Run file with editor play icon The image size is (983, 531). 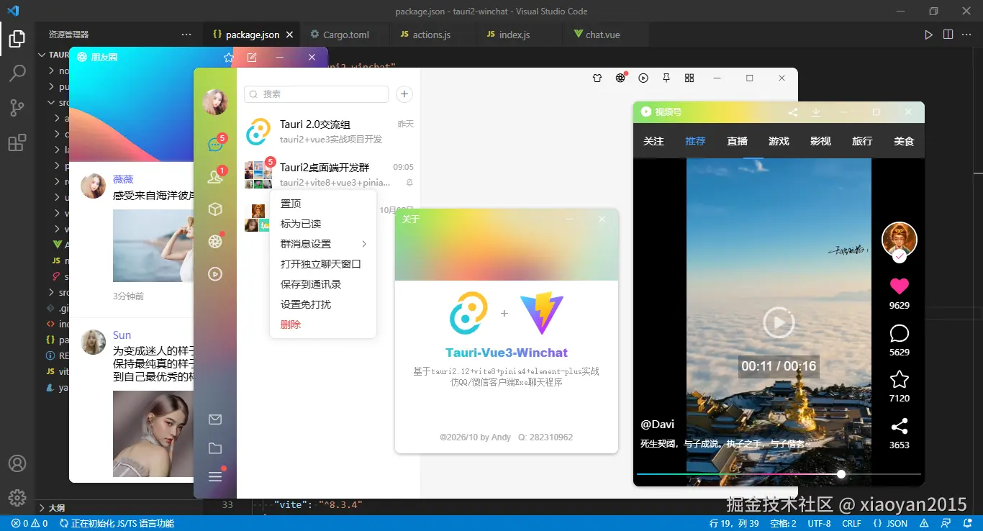coord(929,35)
